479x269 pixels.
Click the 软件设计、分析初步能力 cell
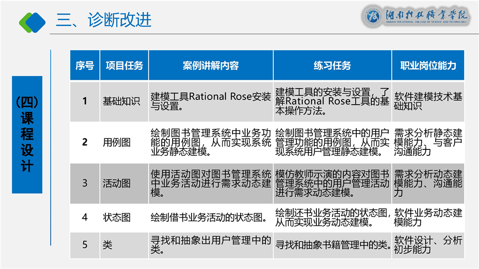pyautogui.click(x=428, y=245)
